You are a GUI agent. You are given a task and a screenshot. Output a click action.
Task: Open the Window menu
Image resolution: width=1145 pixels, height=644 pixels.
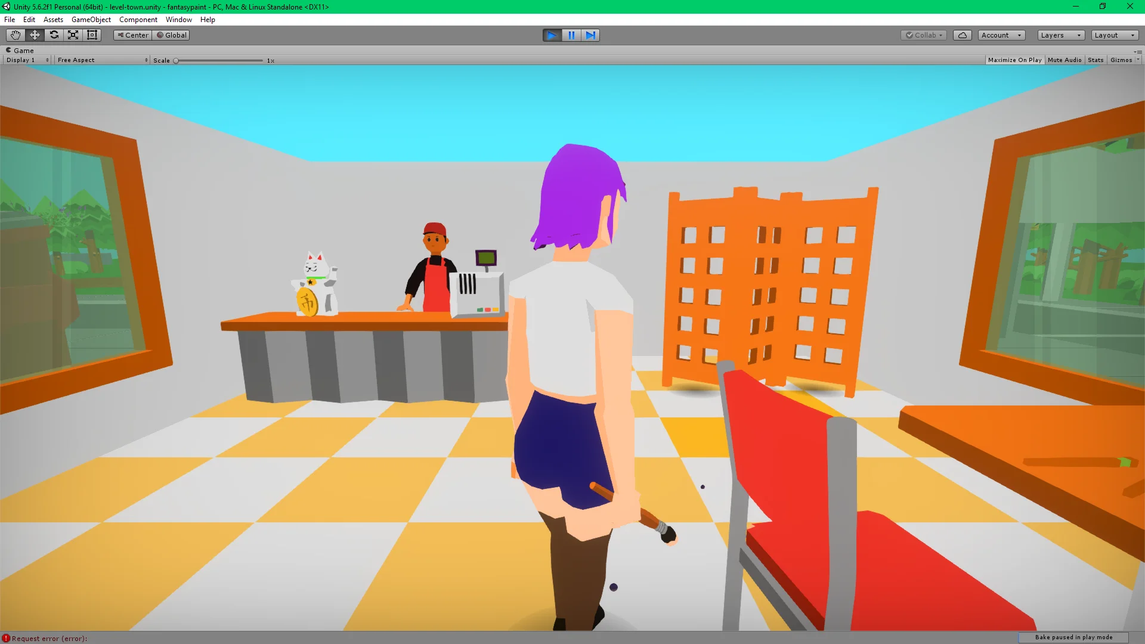click(179, 20)
